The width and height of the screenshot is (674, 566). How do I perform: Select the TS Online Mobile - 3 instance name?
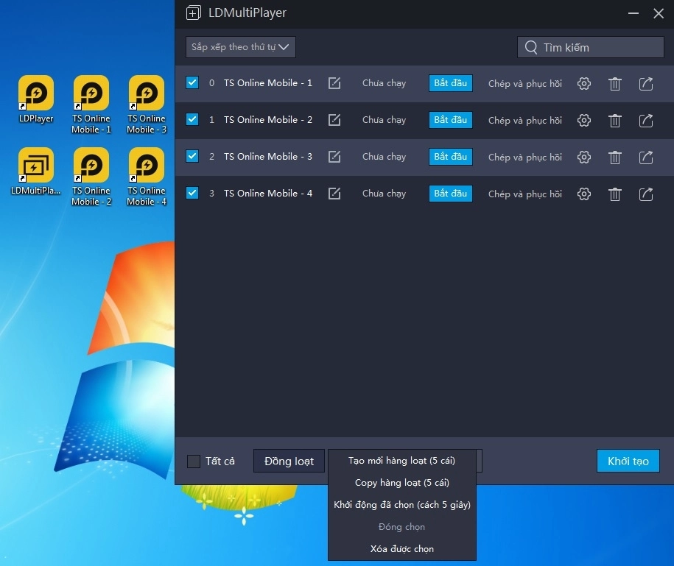[x=268, y=157]
